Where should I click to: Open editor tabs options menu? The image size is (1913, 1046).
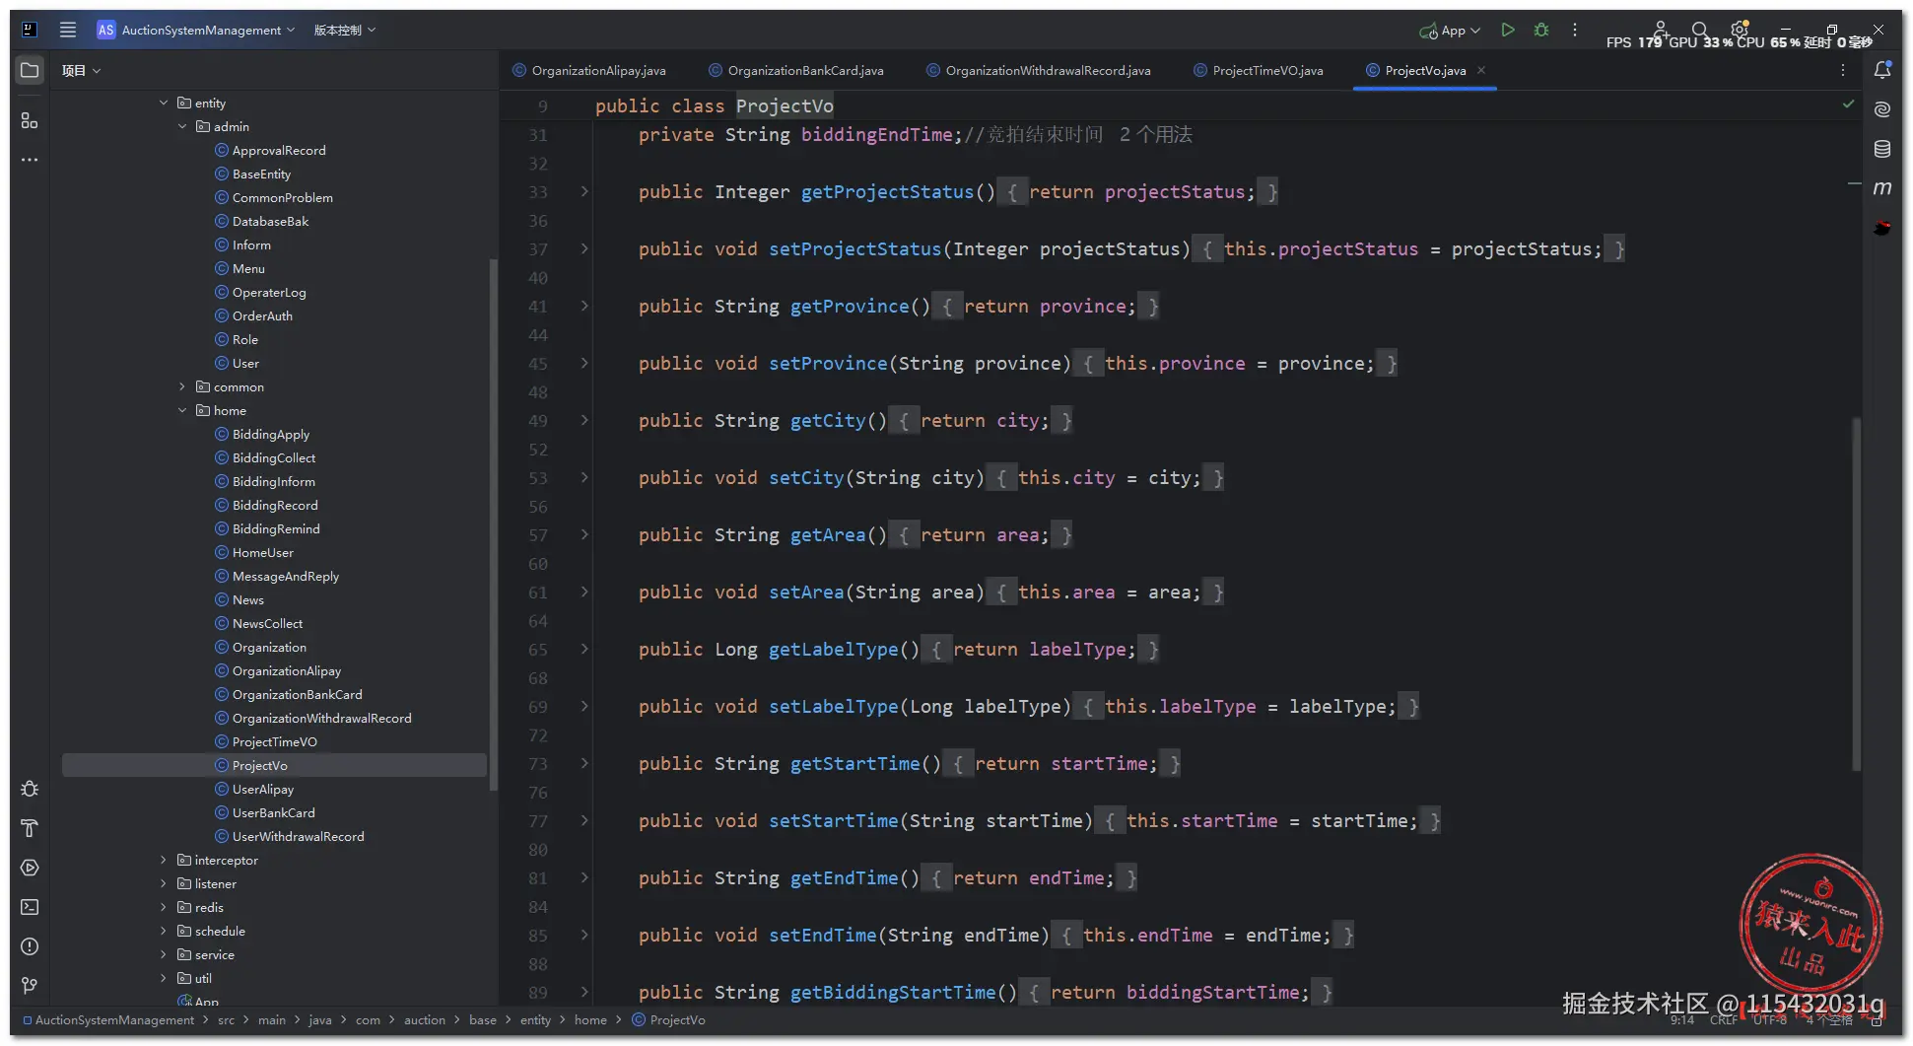click(1843, 70)
